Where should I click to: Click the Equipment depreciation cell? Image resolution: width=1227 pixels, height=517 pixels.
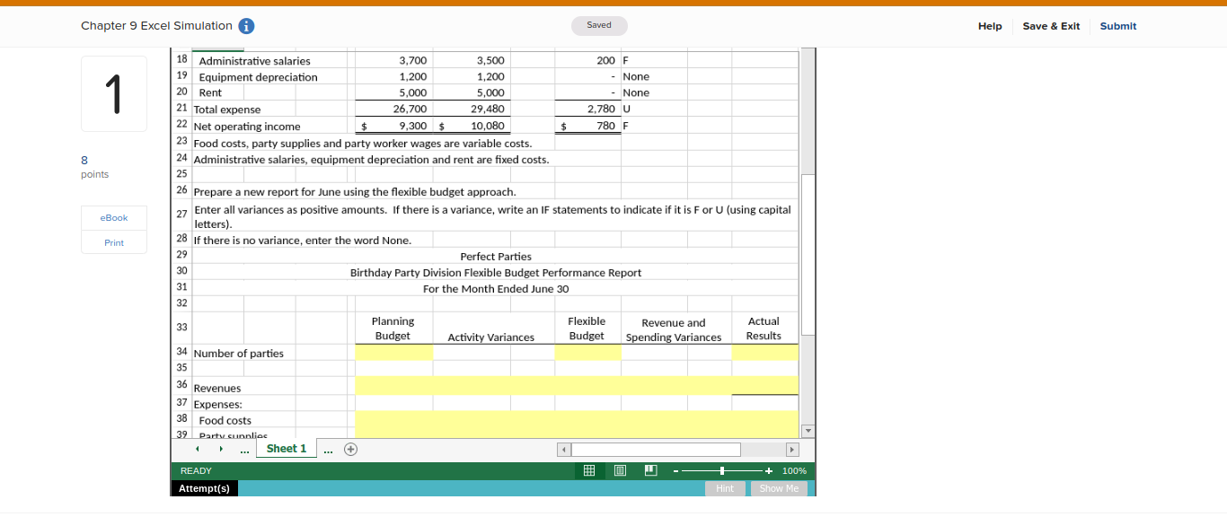pyautogui.click(x=258, y=77)
